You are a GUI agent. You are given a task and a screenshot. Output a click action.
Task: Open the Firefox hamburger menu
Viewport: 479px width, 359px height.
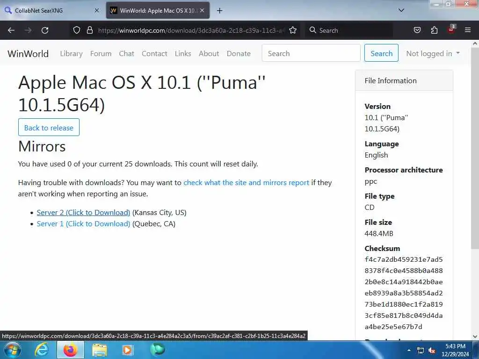(x=468, y=30)
